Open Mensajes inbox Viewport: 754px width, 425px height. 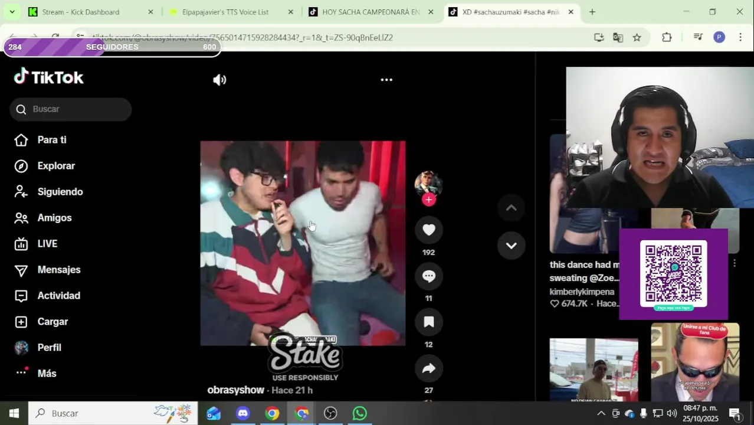pyautogui.click(x=59, y=270)
